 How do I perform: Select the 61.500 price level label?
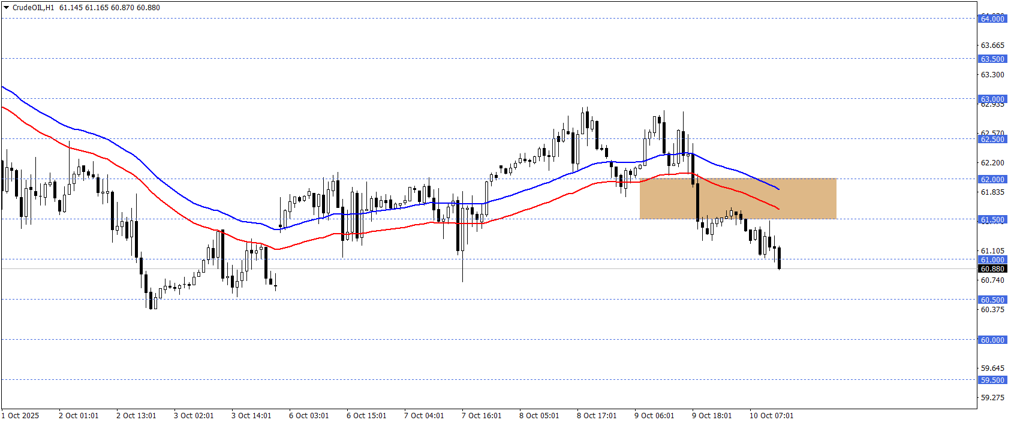[992, 219]
